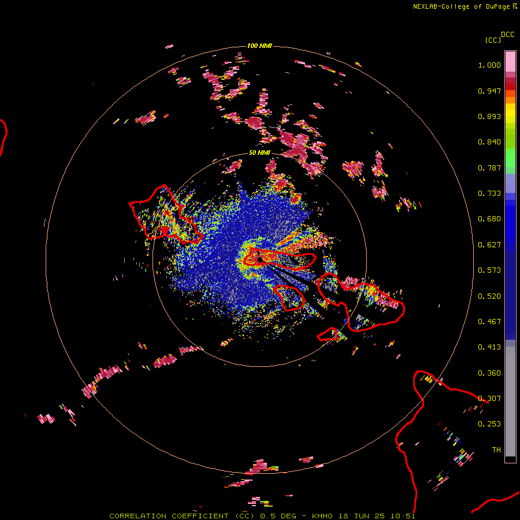Screen dimensions: 520x520
Task: Click the 0.840 scale value
Action: tap(489, 142)
